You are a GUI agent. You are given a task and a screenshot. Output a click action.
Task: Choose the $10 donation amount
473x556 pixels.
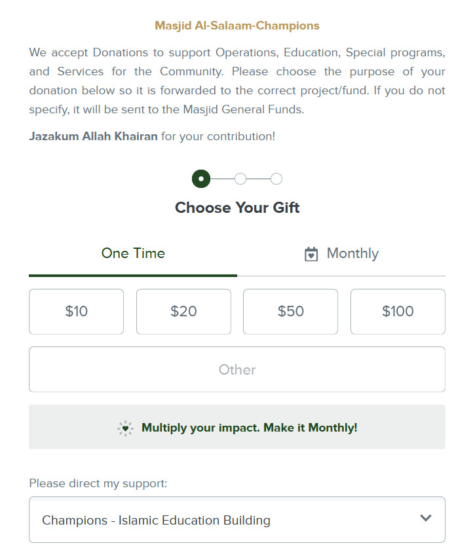[x=76, y=312]
